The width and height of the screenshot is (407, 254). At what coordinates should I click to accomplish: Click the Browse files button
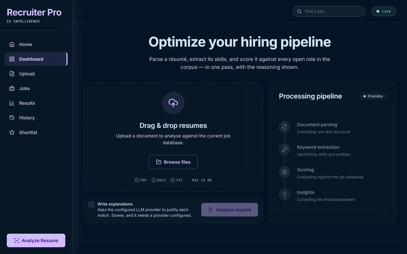[173, 162]
